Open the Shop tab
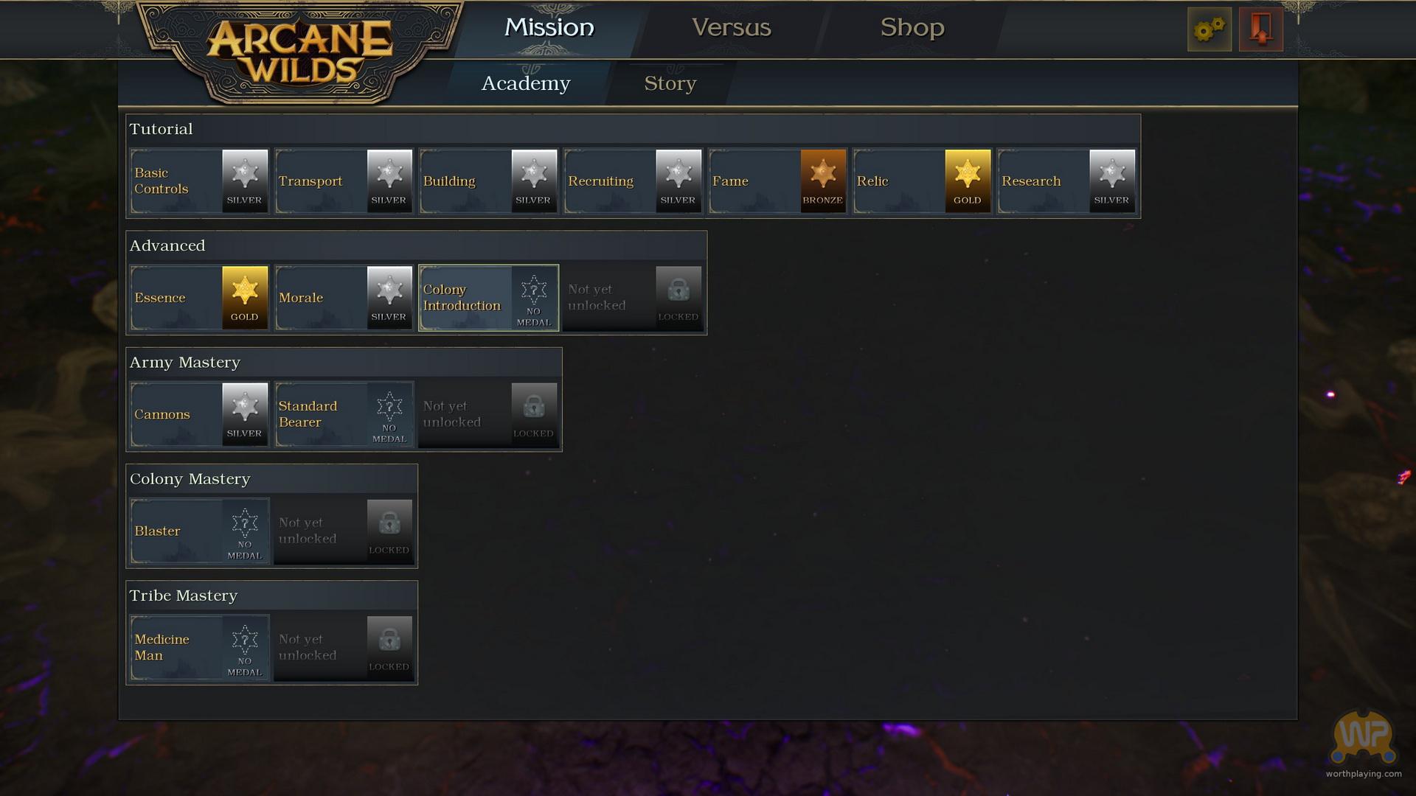Screen dimensions: 1416x796 (912, 27)
